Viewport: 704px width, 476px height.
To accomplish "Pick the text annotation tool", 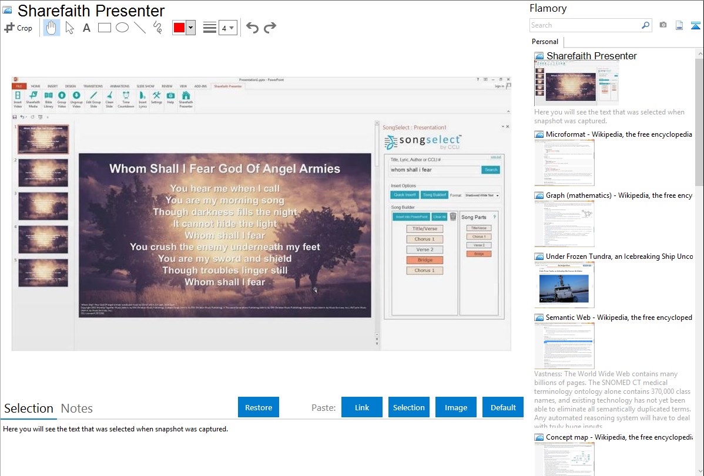I will tap(86, 28).
